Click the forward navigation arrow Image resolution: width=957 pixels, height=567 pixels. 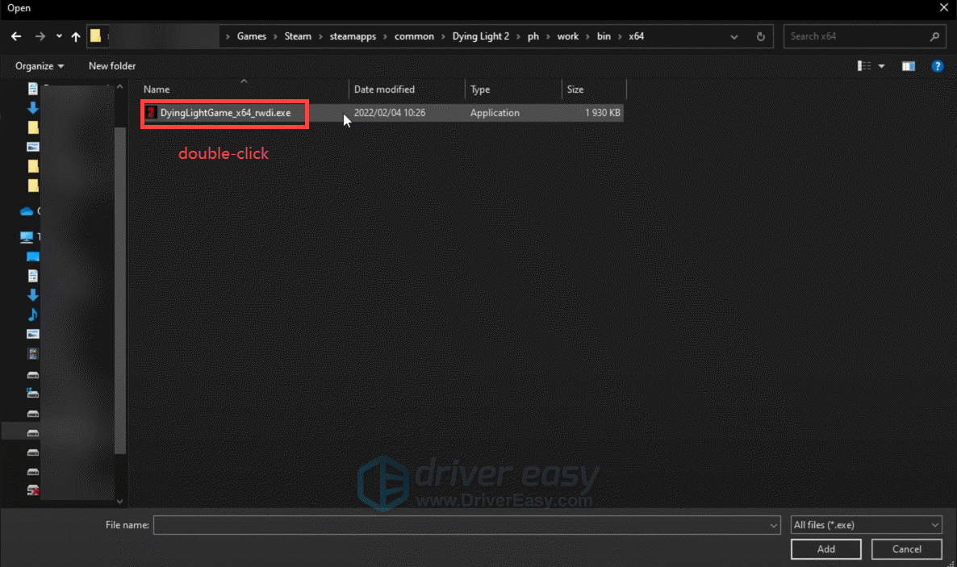40,36
